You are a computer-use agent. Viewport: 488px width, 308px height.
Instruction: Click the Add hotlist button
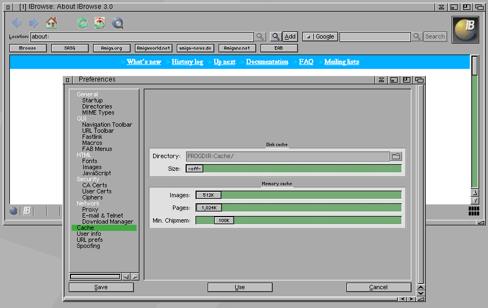pyautogui.click(x=290, y=36)
